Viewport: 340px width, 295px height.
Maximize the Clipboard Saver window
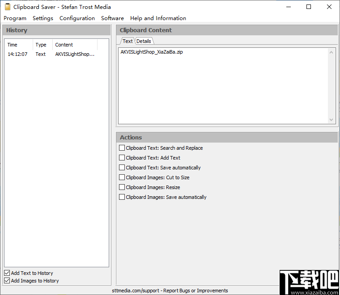click(x=309, y=7)
